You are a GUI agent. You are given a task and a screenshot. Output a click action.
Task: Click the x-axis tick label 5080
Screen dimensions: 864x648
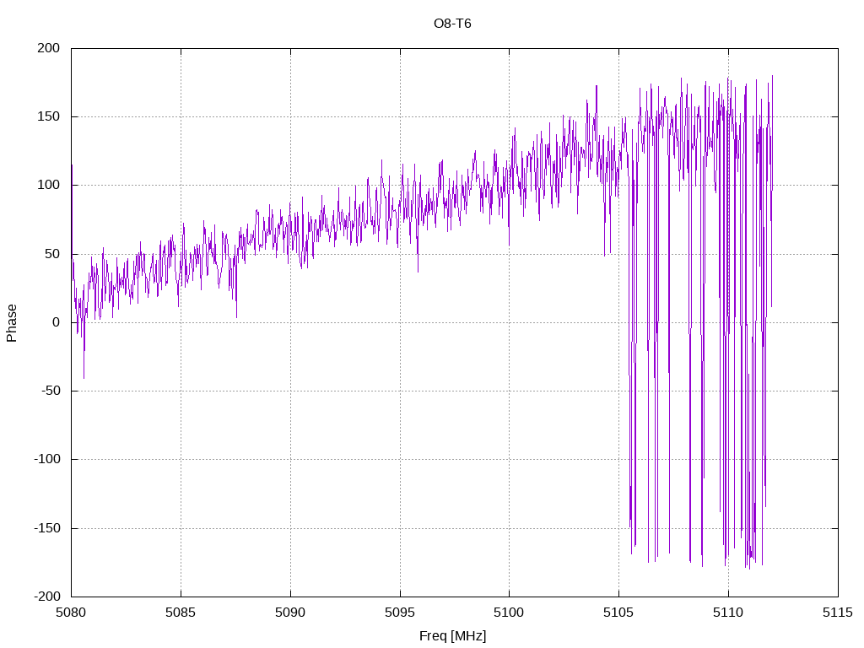(x=71, y=613)
